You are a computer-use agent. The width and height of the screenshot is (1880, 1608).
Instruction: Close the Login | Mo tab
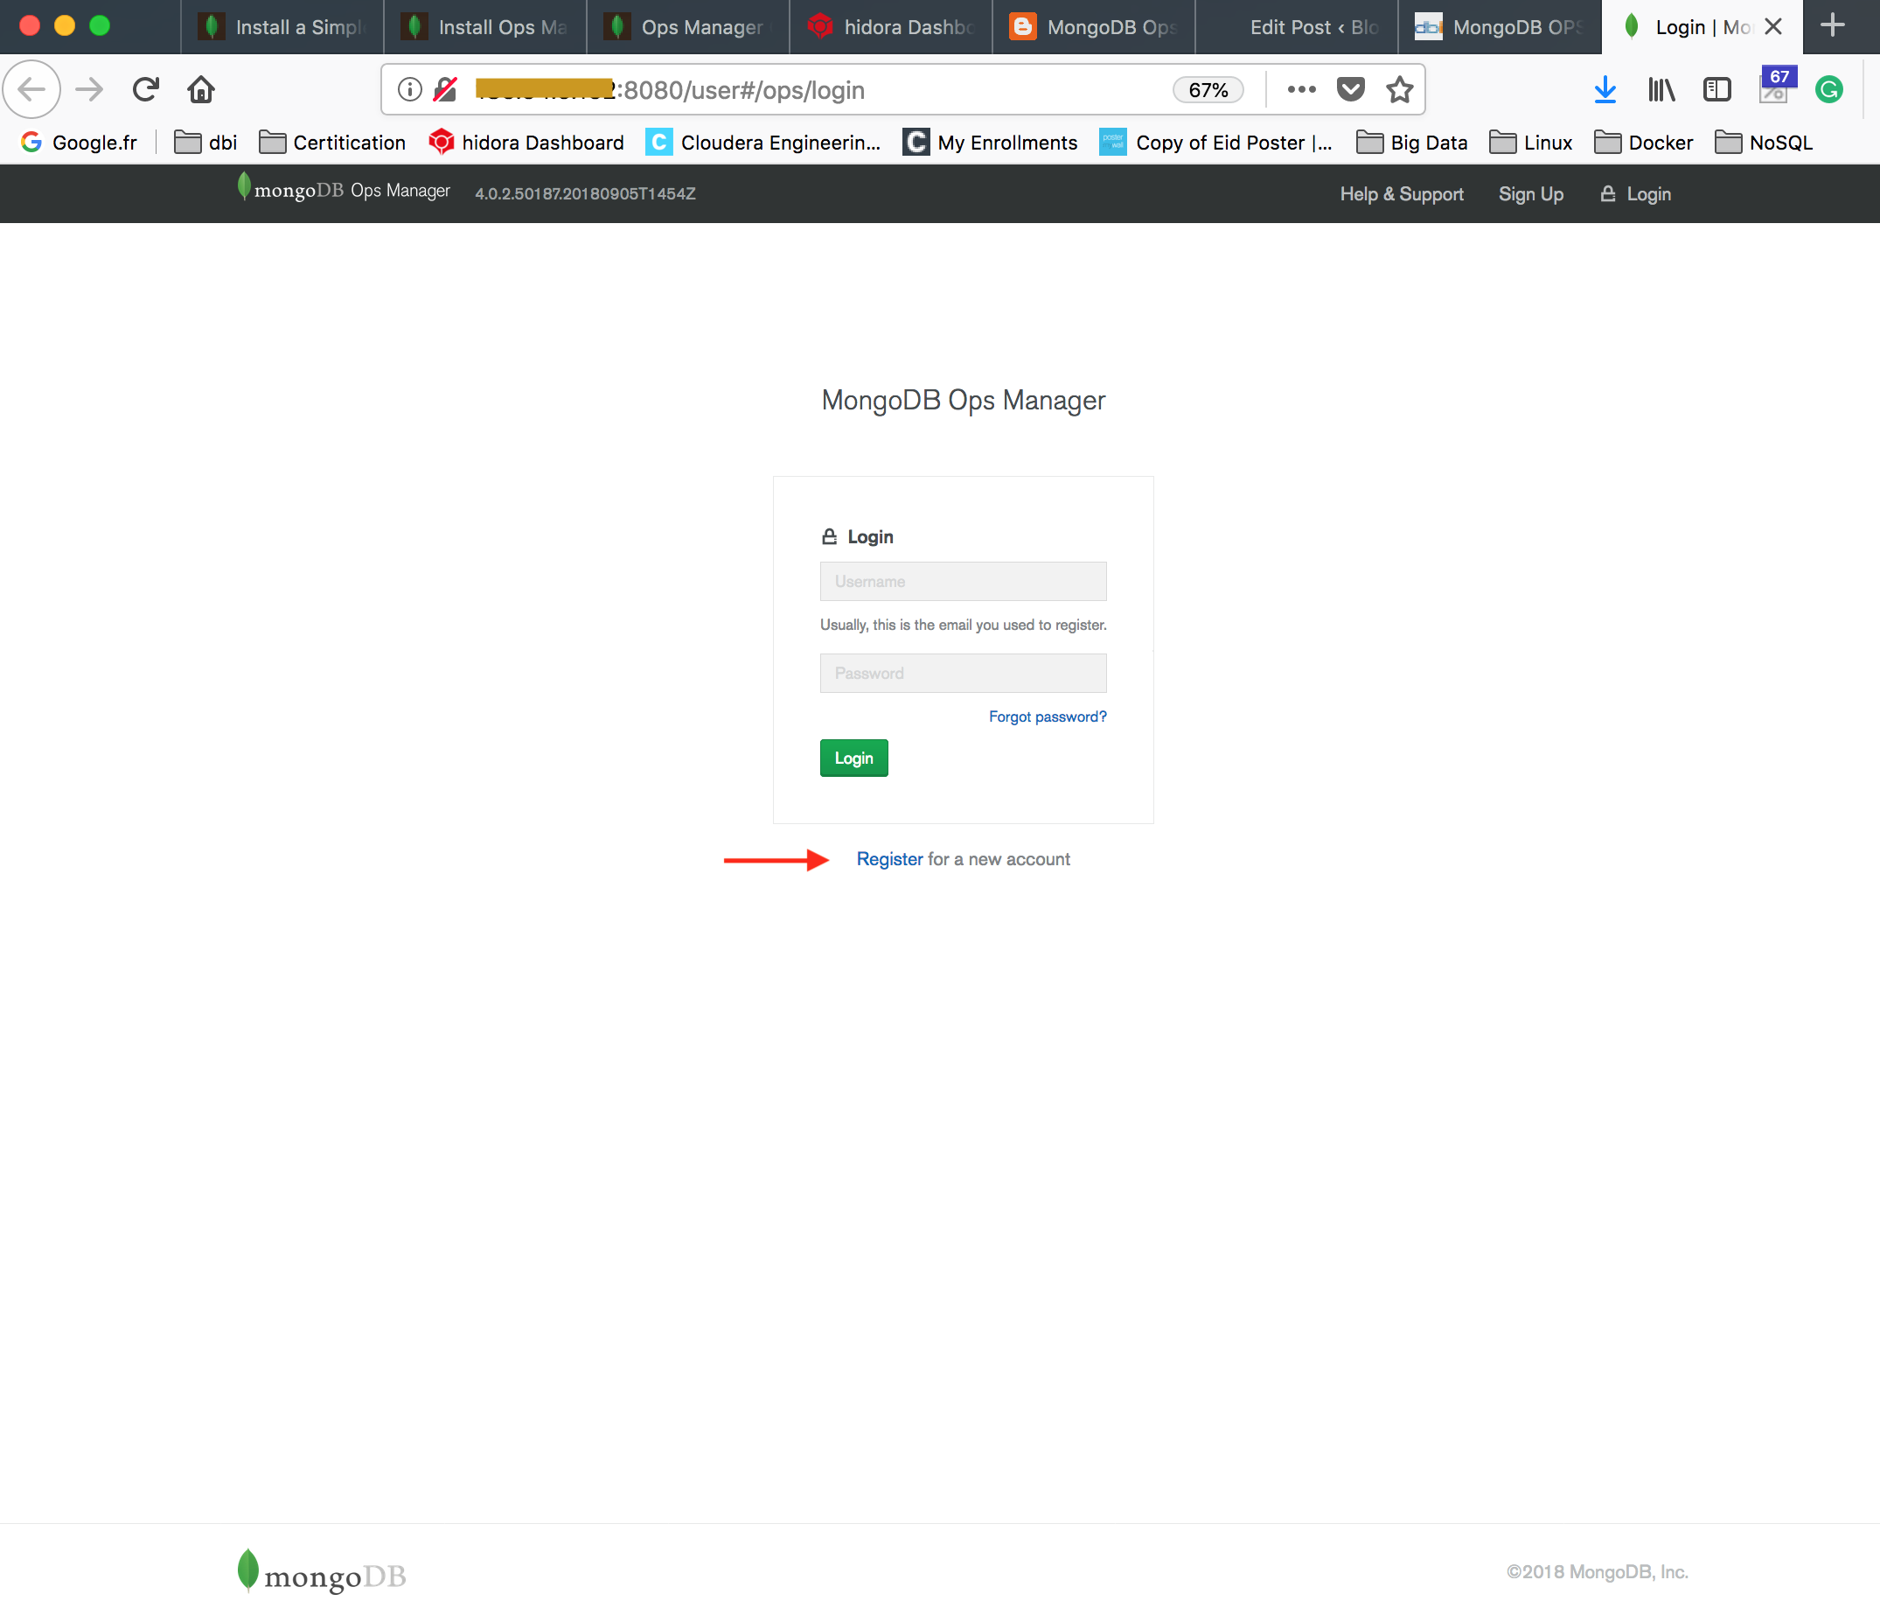point(1774,26)
